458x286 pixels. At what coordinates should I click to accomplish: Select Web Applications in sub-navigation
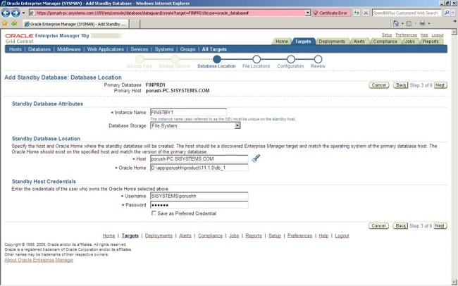[x=106, y=49]
